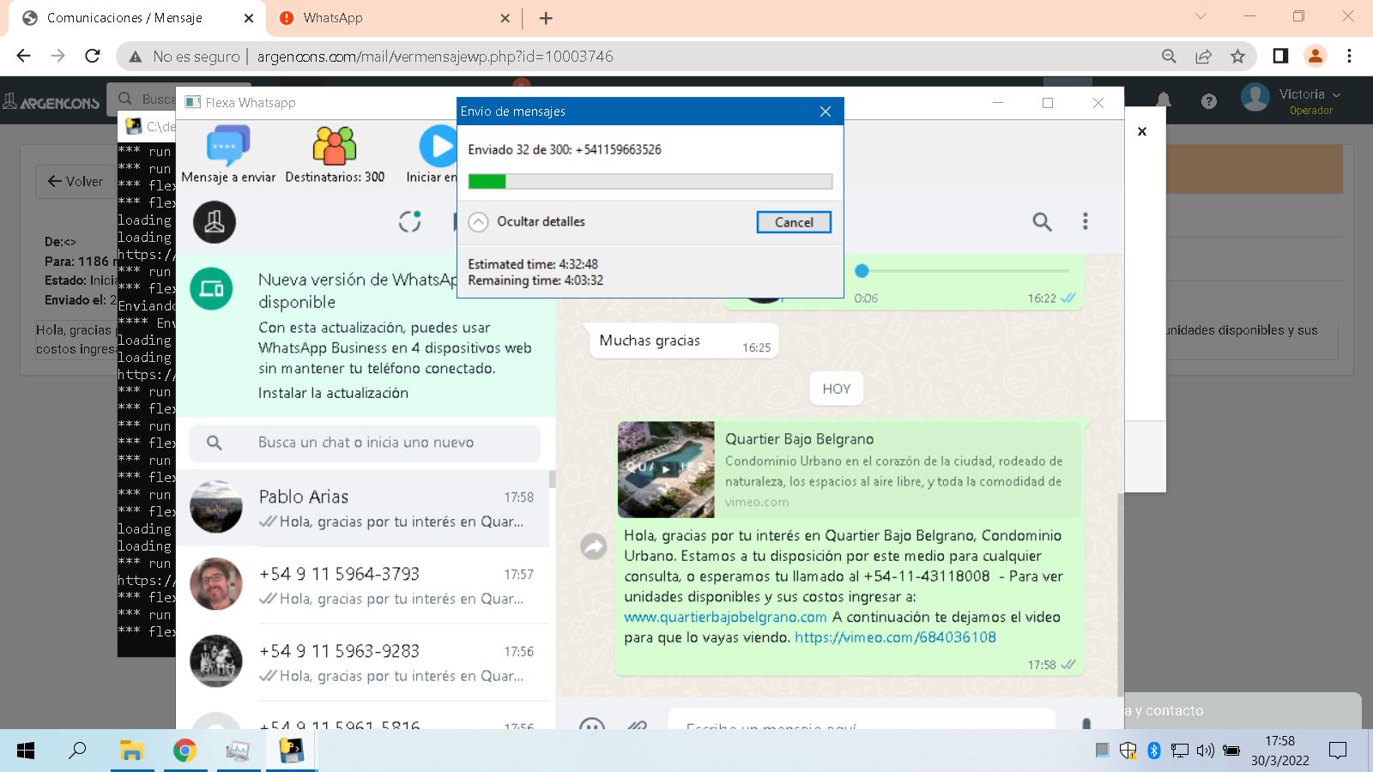Image resolution: width=1373 pixels, height=772 pixels.
Task: Click the HOY date label
Action: point(837,389)
